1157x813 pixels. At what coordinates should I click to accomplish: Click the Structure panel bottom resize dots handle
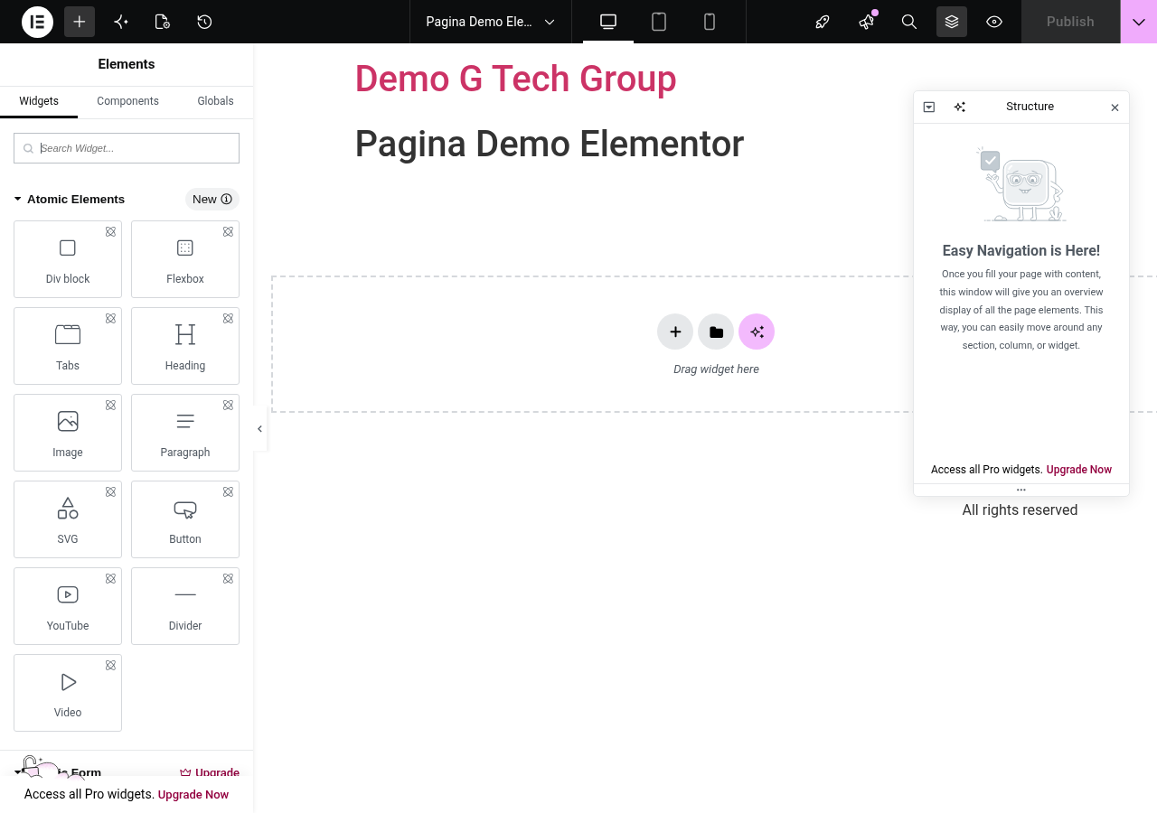[x=1021, y=490]
